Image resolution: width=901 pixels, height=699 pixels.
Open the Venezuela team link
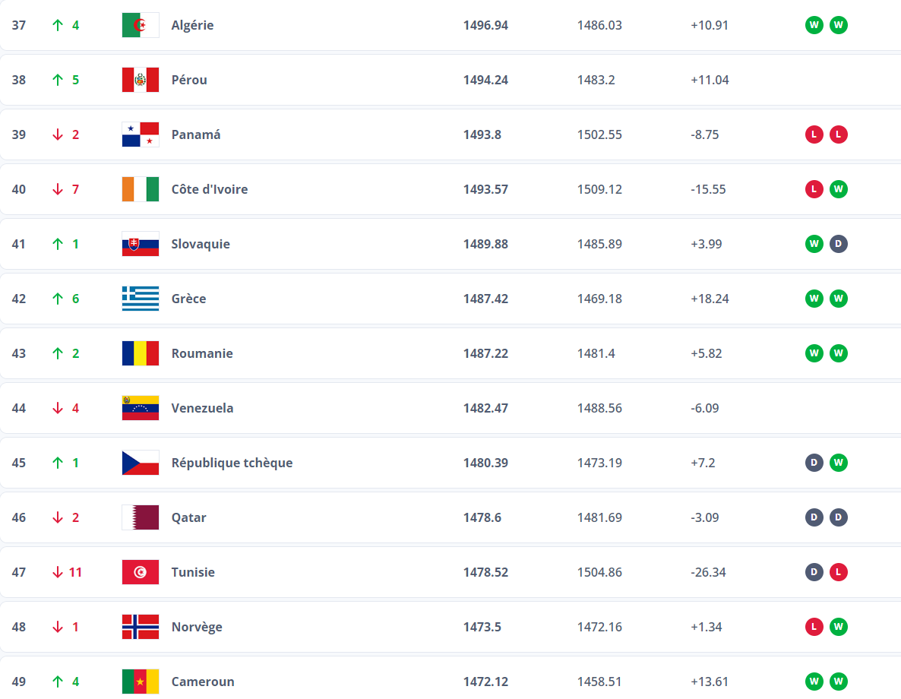pyautogui.click(x=202, y=408)
